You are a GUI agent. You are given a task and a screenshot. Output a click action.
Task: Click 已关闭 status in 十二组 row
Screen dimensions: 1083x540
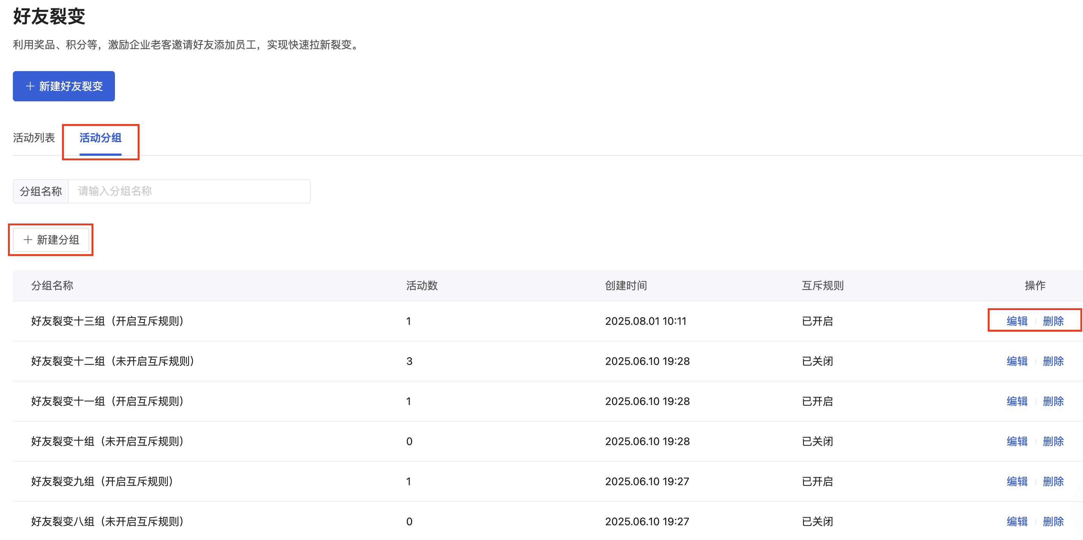[817, 361]
